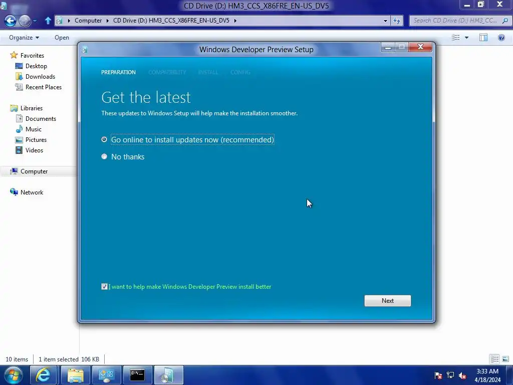This screenshot has height=385, width=513.
Task: Click the Setup disc icon on the taskbar
Action: pyautogui.click(x=168, y=375)
